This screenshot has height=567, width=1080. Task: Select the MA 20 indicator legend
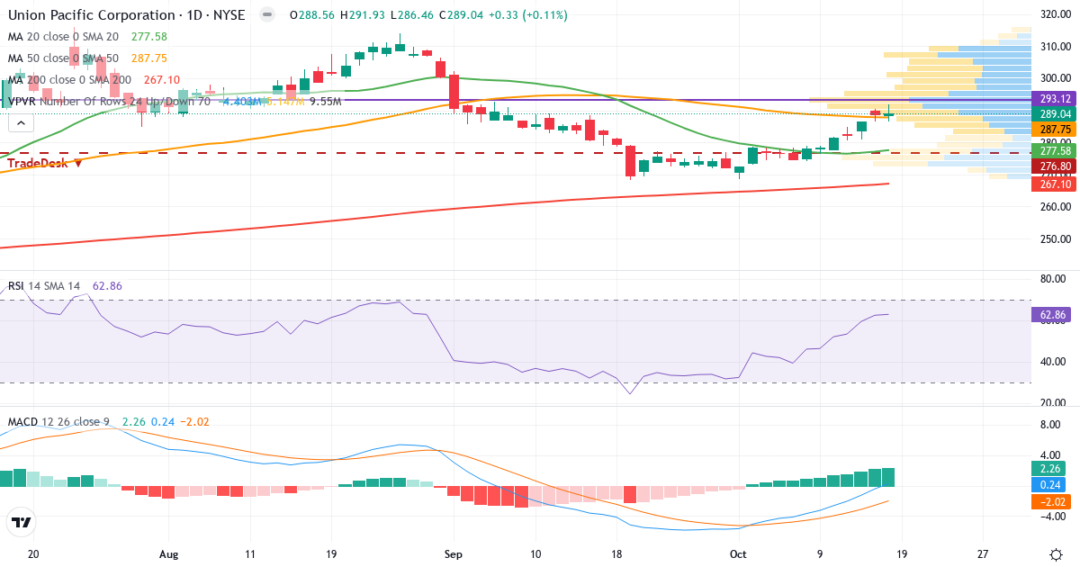pyautogui.click(x=87, y=36)
